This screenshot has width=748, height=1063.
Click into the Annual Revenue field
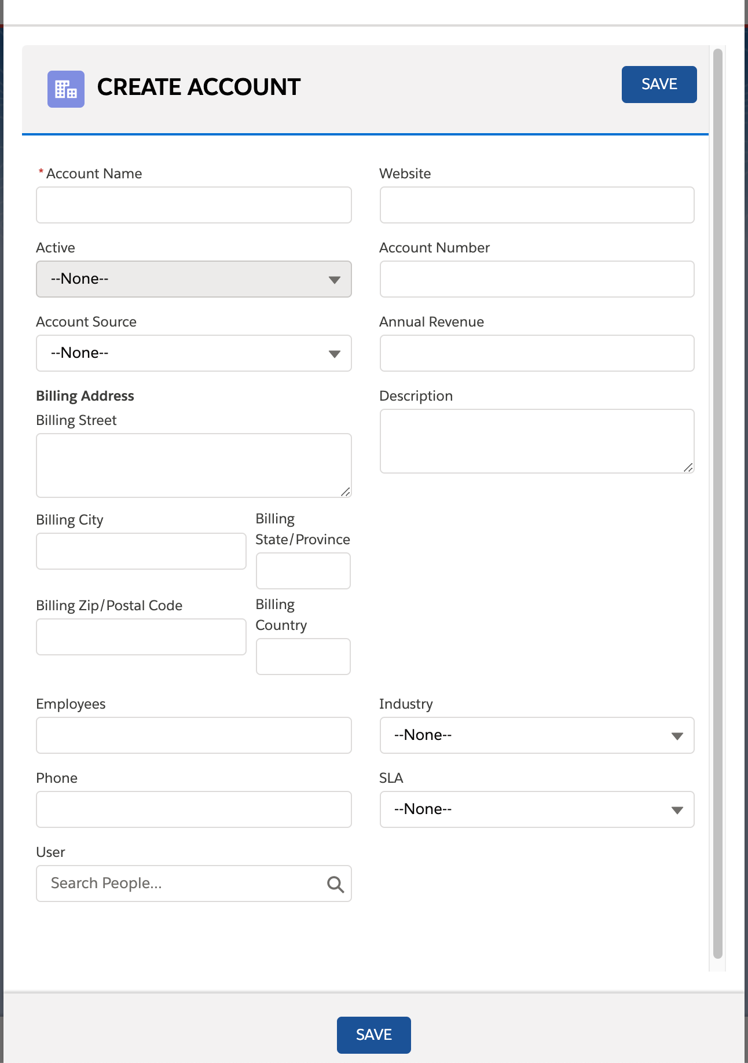pos(537,353)
